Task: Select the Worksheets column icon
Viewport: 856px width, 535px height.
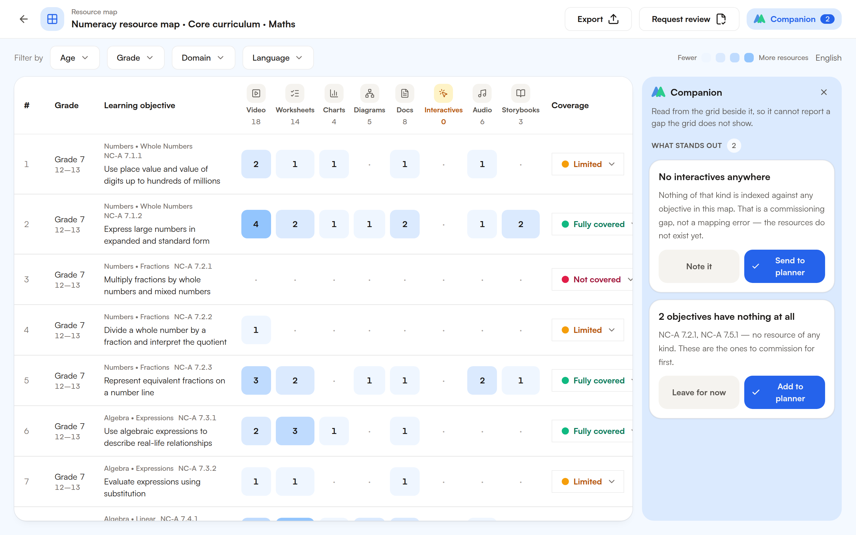Action: (x=295, y=93)
